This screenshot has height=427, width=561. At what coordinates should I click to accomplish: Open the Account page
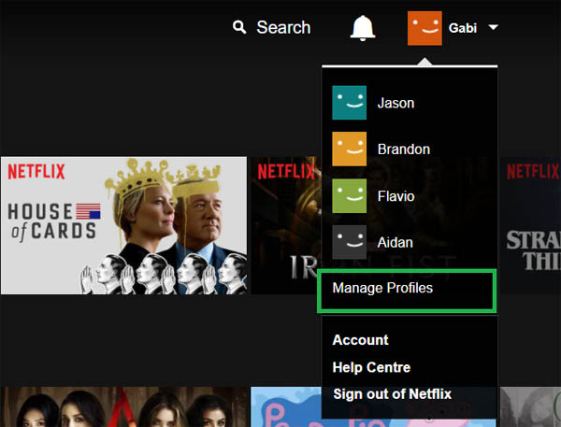[360, 340]
